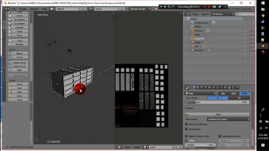Enable Selected to Active checkbox

coord(220,136)
